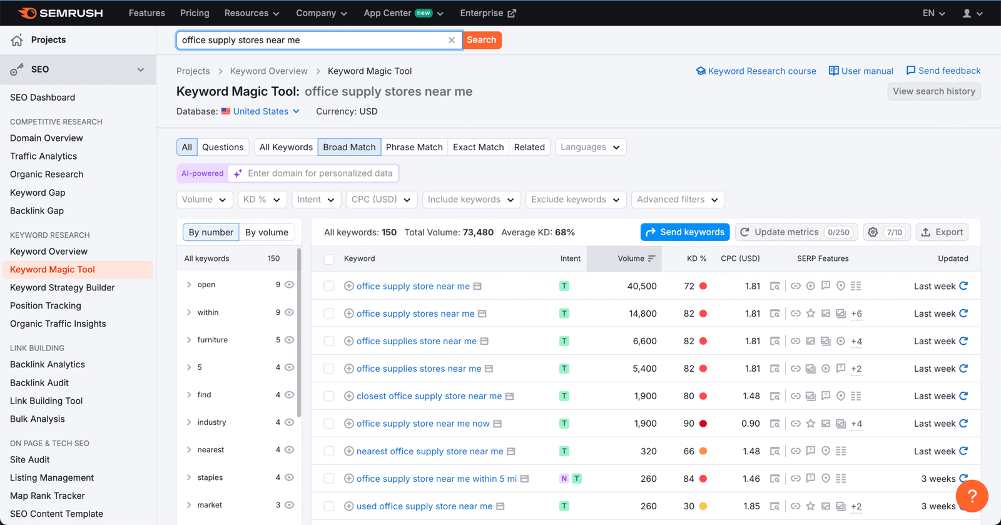Open the Intent filter dropdown
The width and height of the screenshot is (1001, 525).
pyautogui.click(x=316, y=200)
